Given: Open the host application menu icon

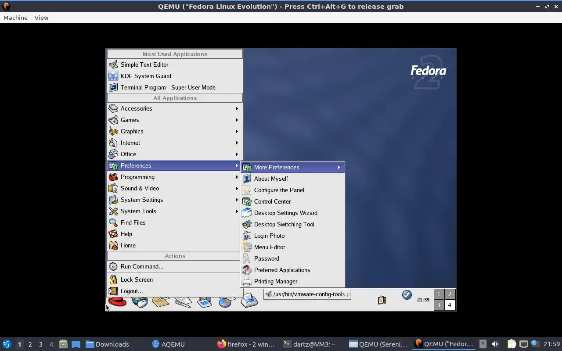Looking at the screenshot, I should 7,344.
